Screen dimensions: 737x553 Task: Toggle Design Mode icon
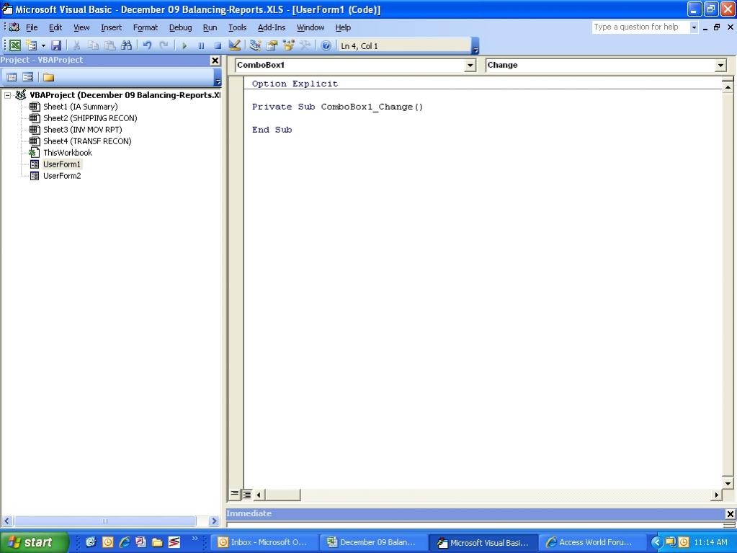click(x=234, y=45)
